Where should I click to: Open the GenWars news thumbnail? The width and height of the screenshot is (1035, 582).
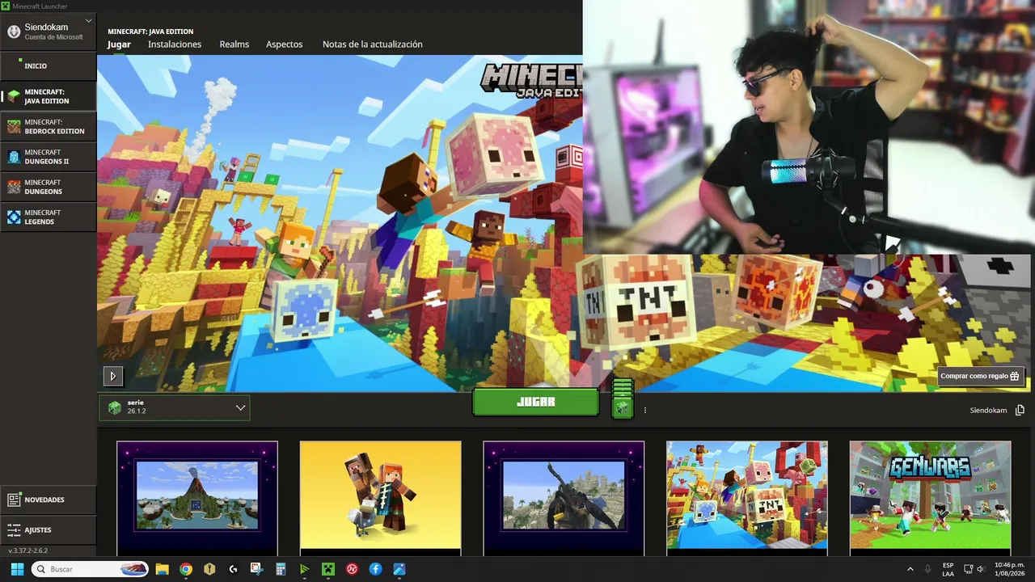[x=930, y=497]
